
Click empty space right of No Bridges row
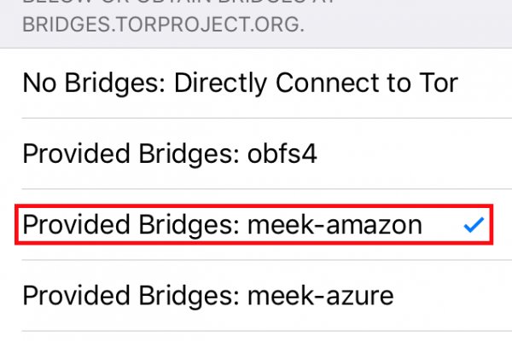click(486, 83)
